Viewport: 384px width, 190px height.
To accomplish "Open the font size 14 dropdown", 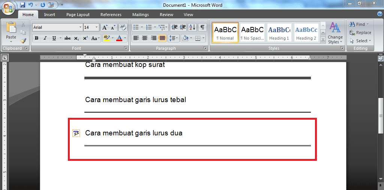I will tap(96, 27).
